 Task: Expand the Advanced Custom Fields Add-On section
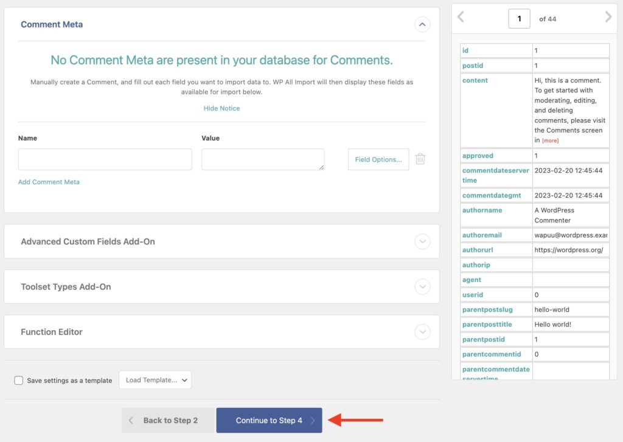[x=422, y=241]
